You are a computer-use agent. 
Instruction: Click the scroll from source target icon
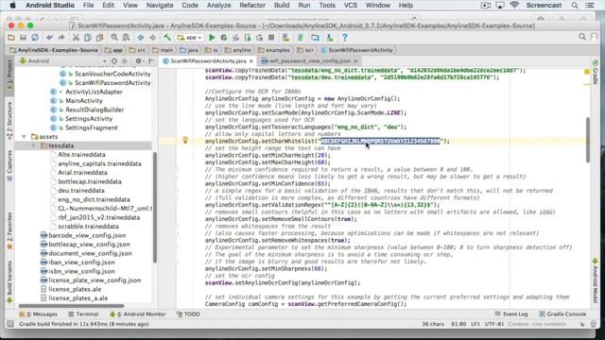point(114,60)
